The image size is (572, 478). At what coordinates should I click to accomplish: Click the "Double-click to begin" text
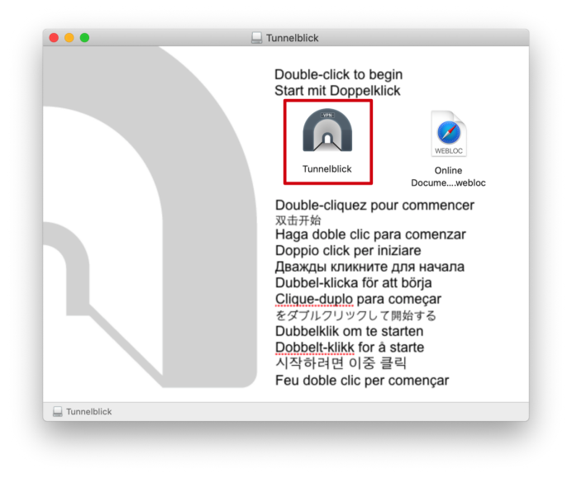coord(338,74)
